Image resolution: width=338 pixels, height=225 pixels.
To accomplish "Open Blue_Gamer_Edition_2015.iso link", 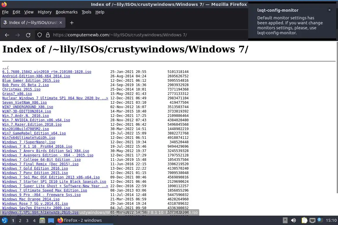I will (31, 81).
